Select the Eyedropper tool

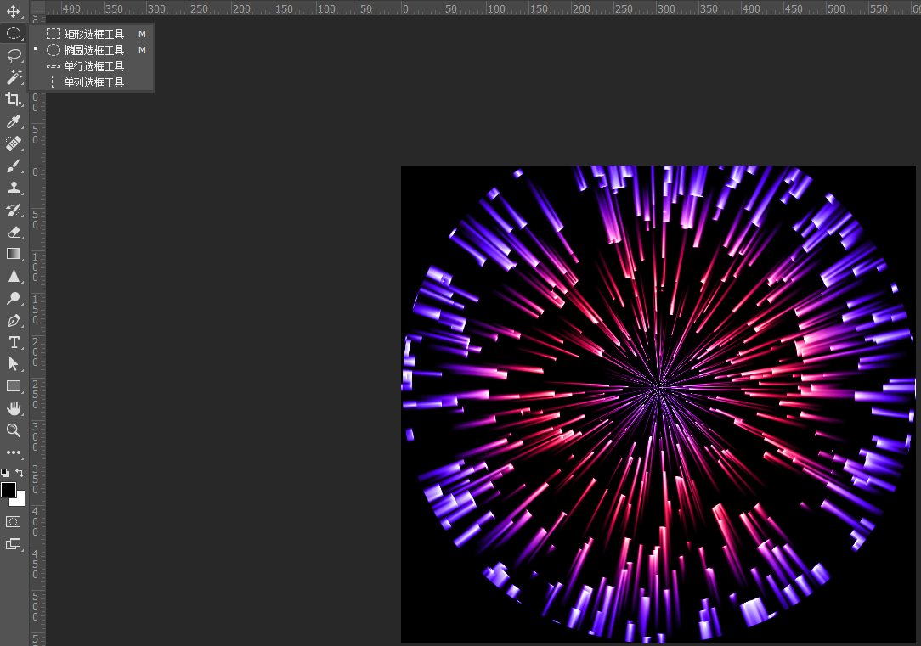point(14,122)
